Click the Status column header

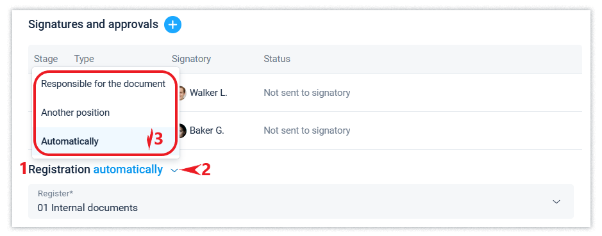[x=277, y=59]
